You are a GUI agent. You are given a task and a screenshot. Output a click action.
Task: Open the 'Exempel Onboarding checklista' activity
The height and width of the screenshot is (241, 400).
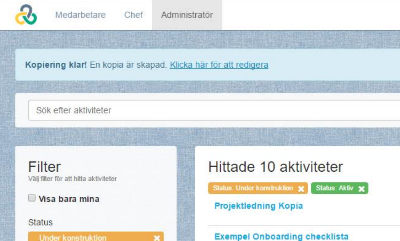coord(281,236)
